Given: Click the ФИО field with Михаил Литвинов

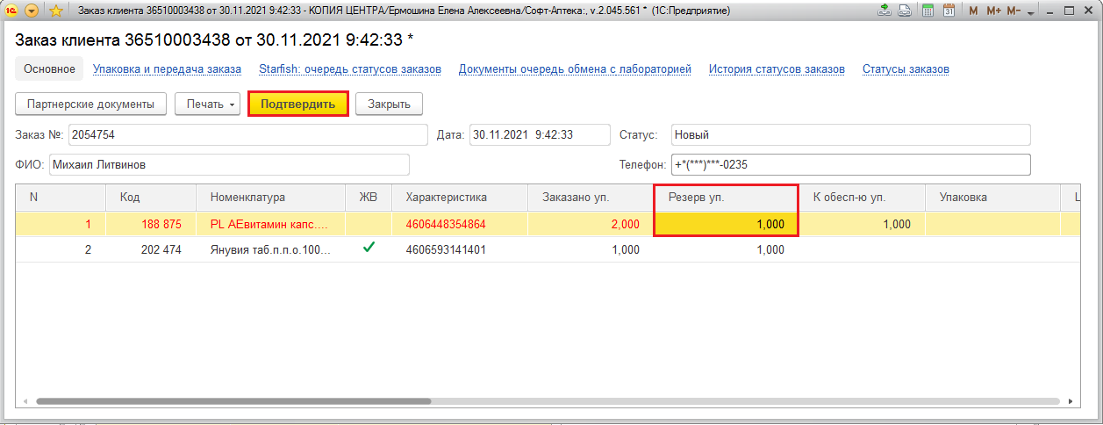Looking at the screenshot, I should tap(229, 165).
